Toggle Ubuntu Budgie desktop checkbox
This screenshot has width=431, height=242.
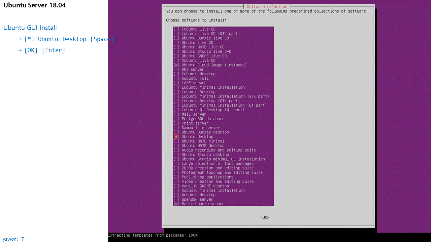coord(176,132)
